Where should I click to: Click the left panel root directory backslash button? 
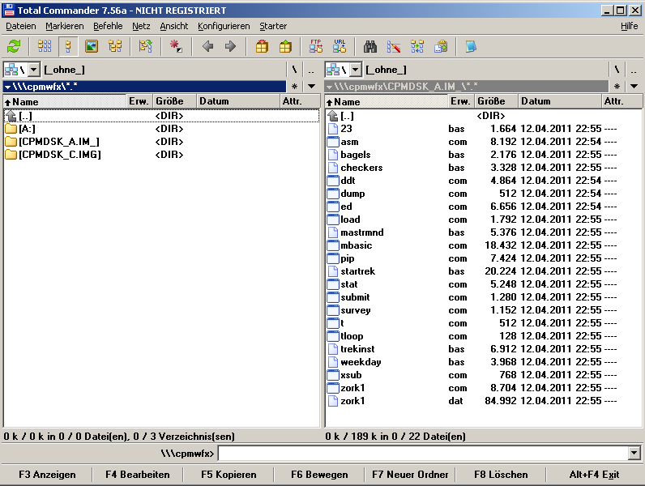click(294, 70)
